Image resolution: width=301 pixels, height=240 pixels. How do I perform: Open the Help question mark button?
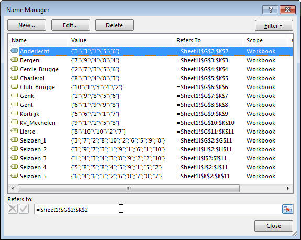click(270, 9)
